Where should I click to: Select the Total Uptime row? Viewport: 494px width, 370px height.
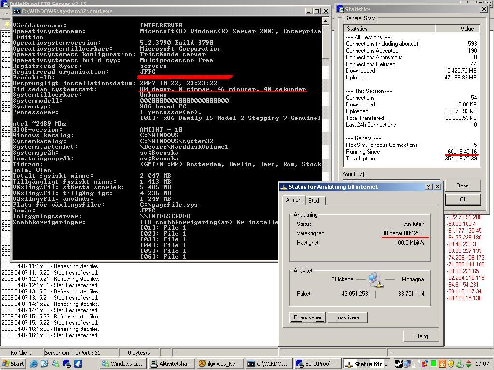[411, 159]
